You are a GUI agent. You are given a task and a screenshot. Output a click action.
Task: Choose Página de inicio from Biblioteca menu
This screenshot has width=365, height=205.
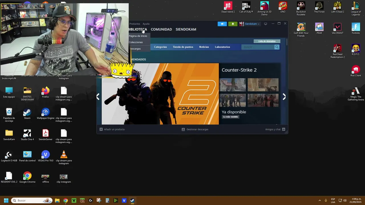pyautogui.click(x=138, y=36)
